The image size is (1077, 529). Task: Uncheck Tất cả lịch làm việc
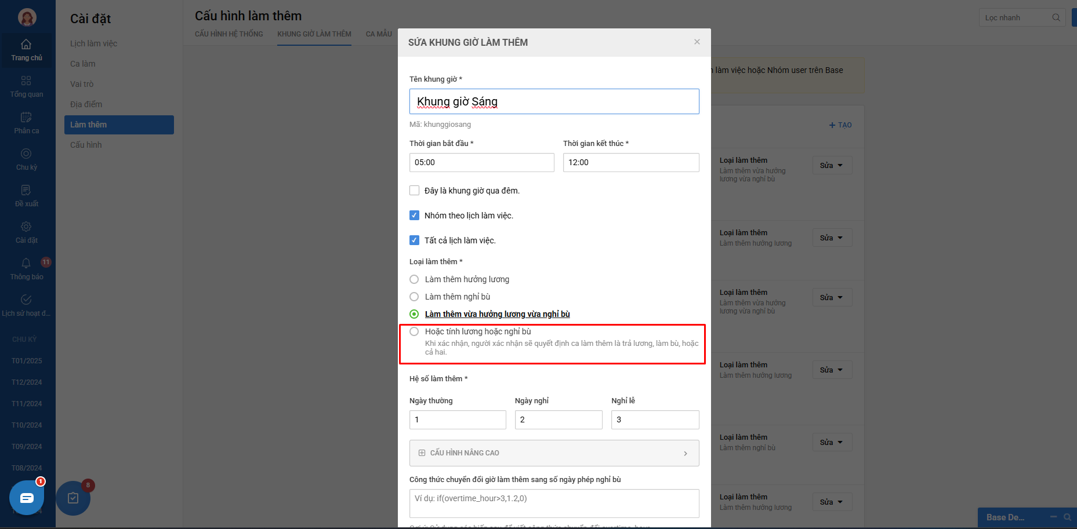tap(414, 240)
